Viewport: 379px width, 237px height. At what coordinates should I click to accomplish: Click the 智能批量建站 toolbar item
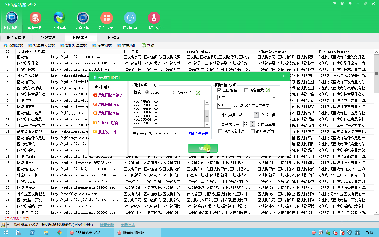pos(74,46)
